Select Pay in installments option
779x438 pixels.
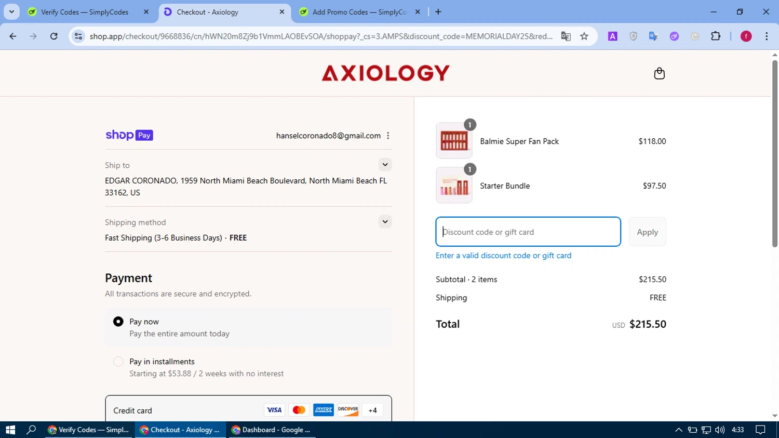(118, 362)
